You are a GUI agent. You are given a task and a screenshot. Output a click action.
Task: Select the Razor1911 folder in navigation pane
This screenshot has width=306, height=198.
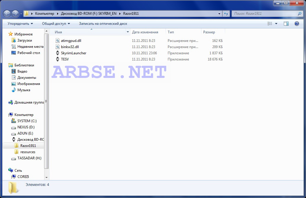pyautogui.click(x=28, y=146)
